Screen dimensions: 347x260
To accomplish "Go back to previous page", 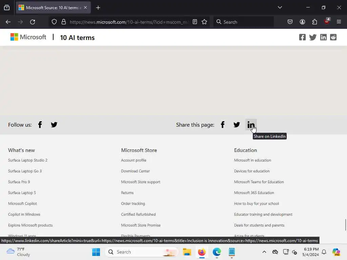I will pos(8,22).
